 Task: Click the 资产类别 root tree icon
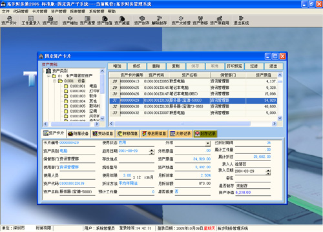48,71
